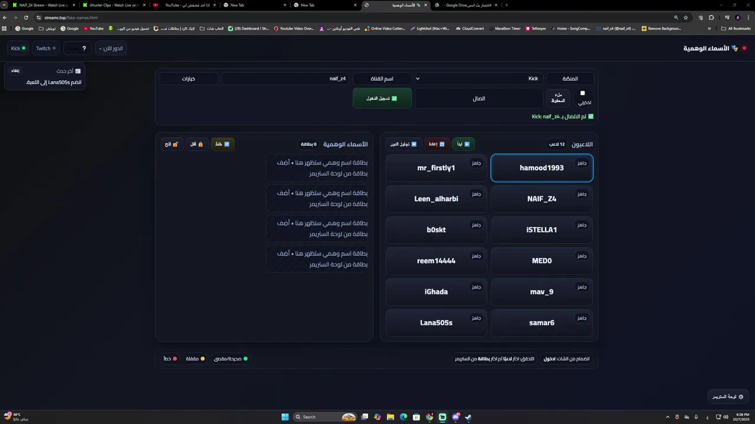Image resolution: width=755 pixels, height=424 pixels.
Task: Click the question mark turn indicator
Action: point(78,48)
